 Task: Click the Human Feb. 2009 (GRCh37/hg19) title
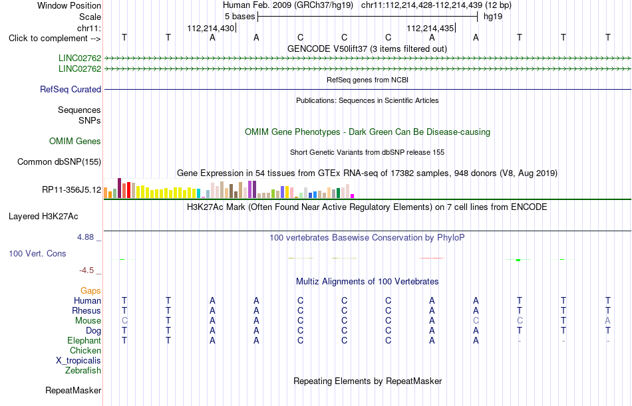pos(288,5)
